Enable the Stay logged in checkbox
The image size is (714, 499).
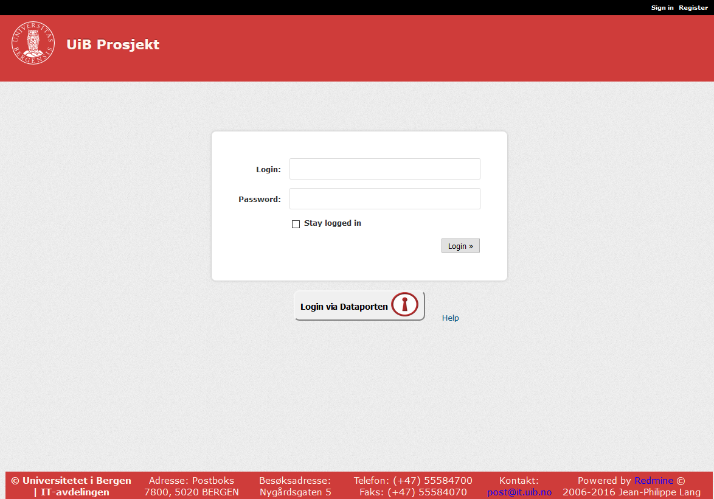click(296, 224)
